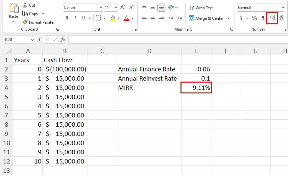Select row 4 header

pos(7,88)
